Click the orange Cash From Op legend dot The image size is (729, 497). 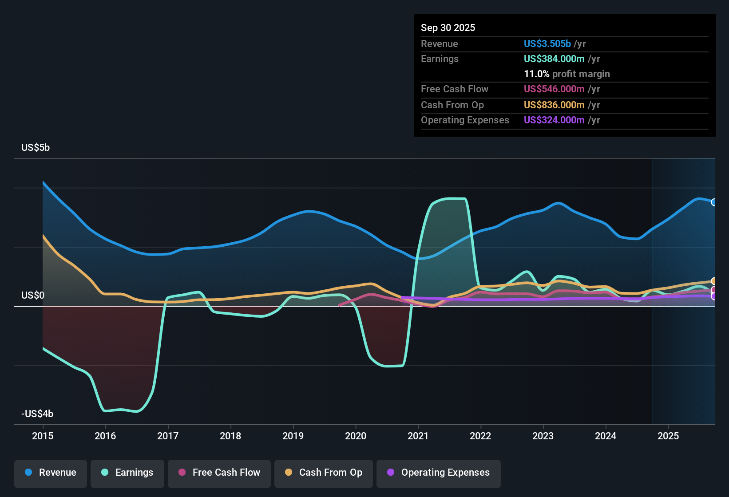tap(289, 473)
